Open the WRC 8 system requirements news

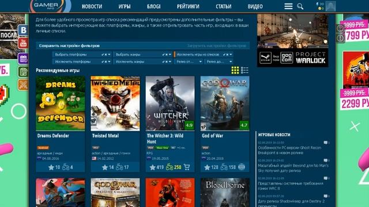(291, 186)
